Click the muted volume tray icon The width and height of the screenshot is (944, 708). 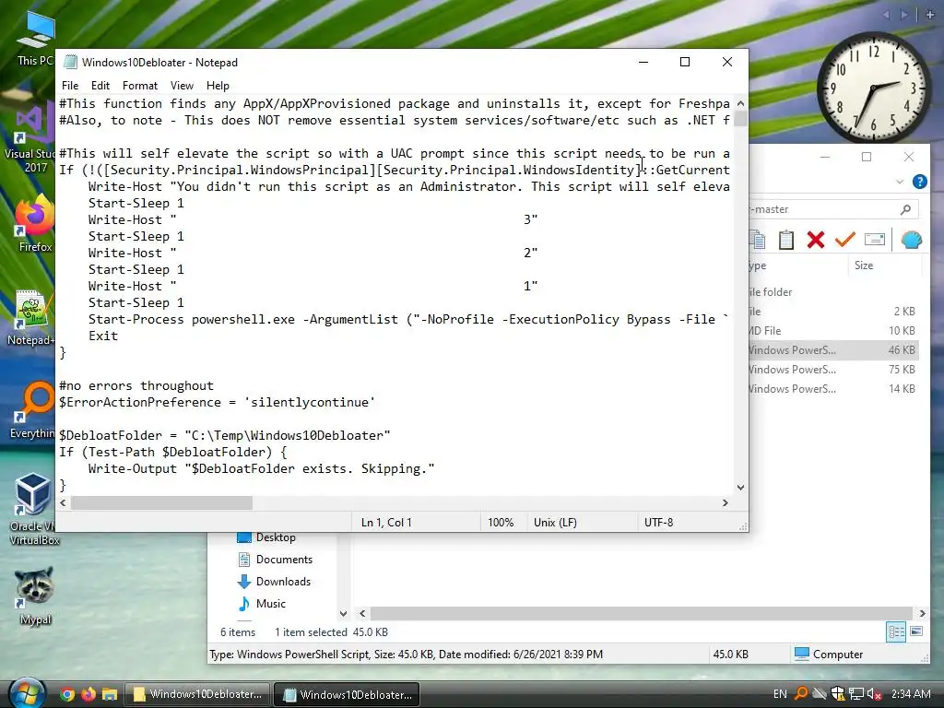(x=875, y=694)
